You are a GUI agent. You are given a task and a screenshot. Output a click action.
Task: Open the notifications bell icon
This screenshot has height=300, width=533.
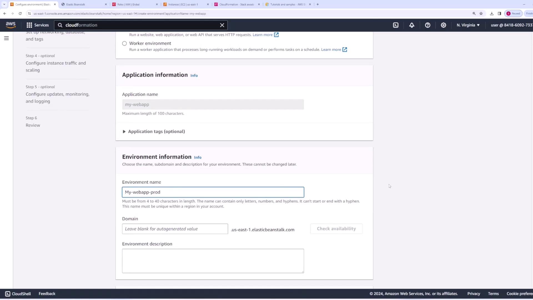tap(412, 25)
